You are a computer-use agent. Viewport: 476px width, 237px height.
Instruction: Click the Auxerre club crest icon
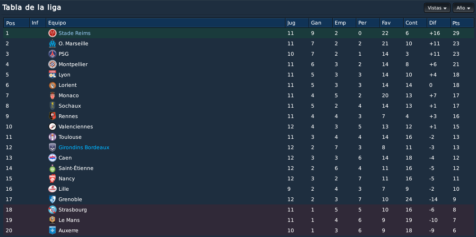[52, 230]
